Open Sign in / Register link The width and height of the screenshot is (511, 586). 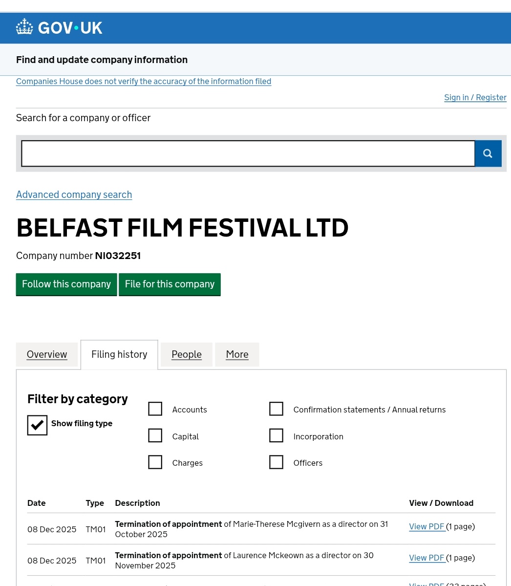(475, 98)
